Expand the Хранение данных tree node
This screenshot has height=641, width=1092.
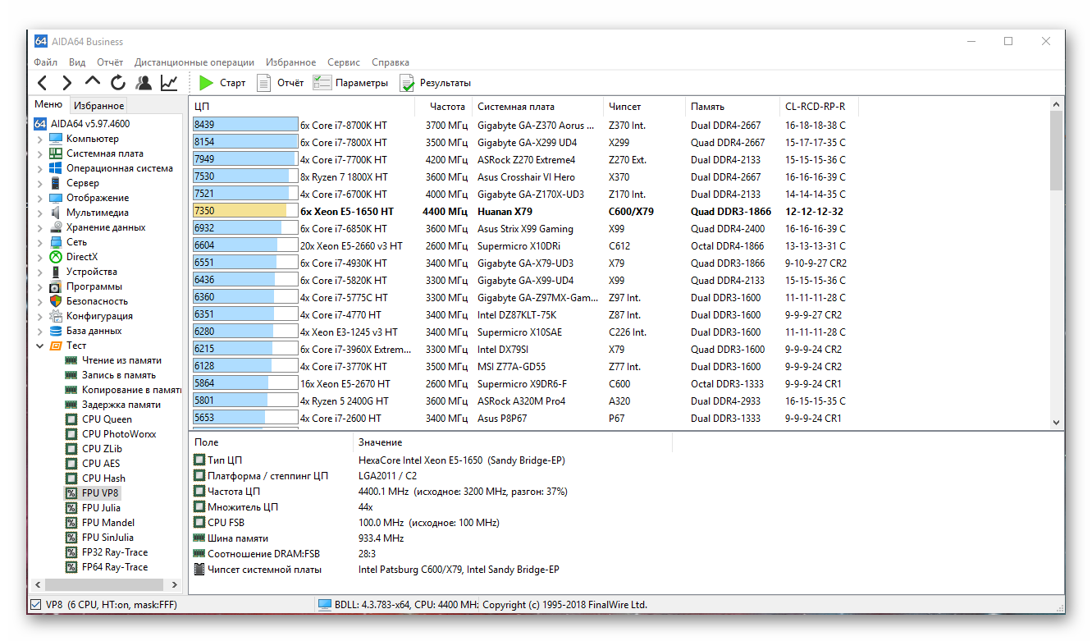[x=40, y=228]
